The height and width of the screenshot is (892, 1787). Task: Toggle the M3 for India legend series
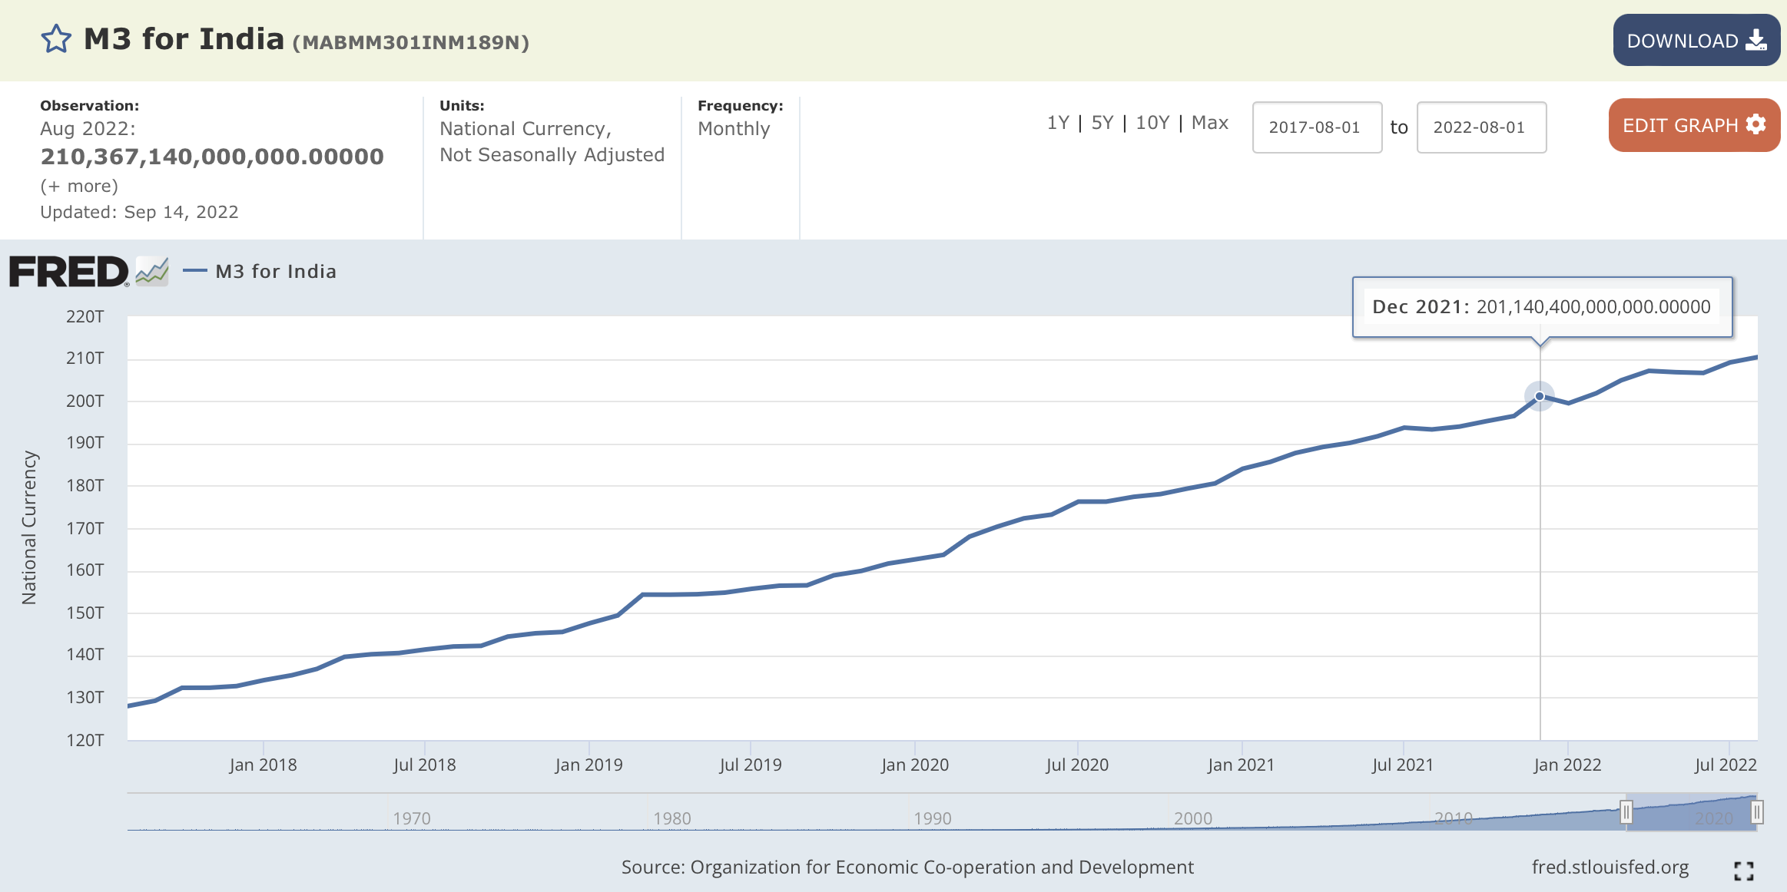click(x=275, y=272)
